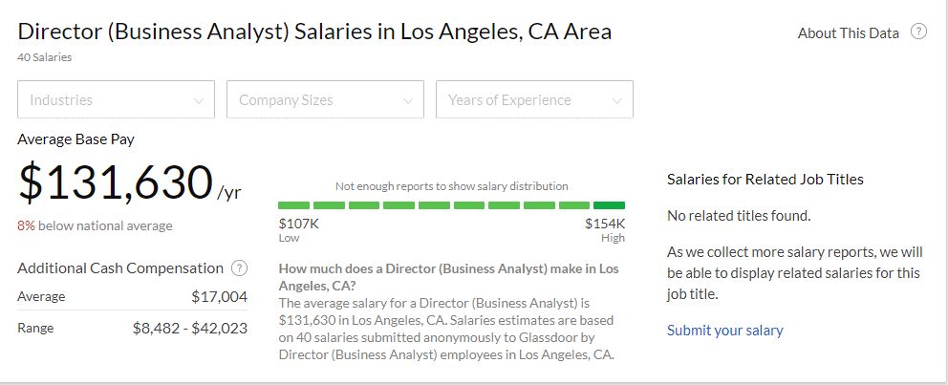Click the Salaries for Related Job Titles heading

765,179
